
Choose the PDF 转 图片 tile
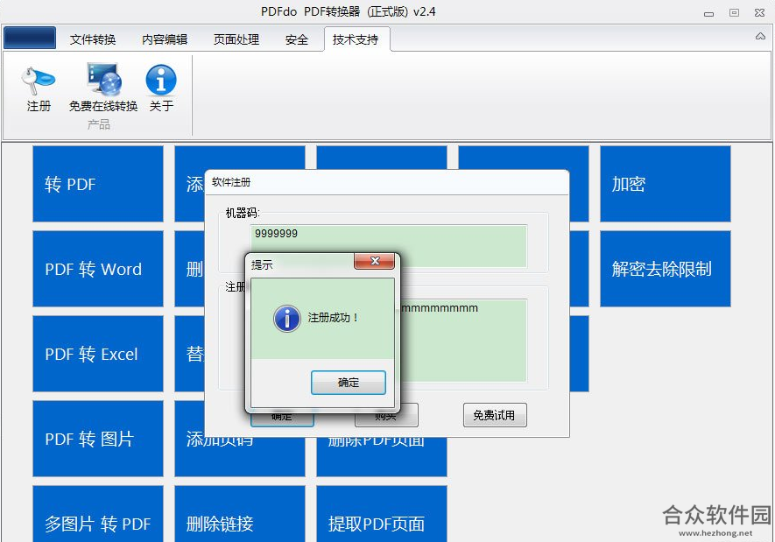click(x=98, y=439)
